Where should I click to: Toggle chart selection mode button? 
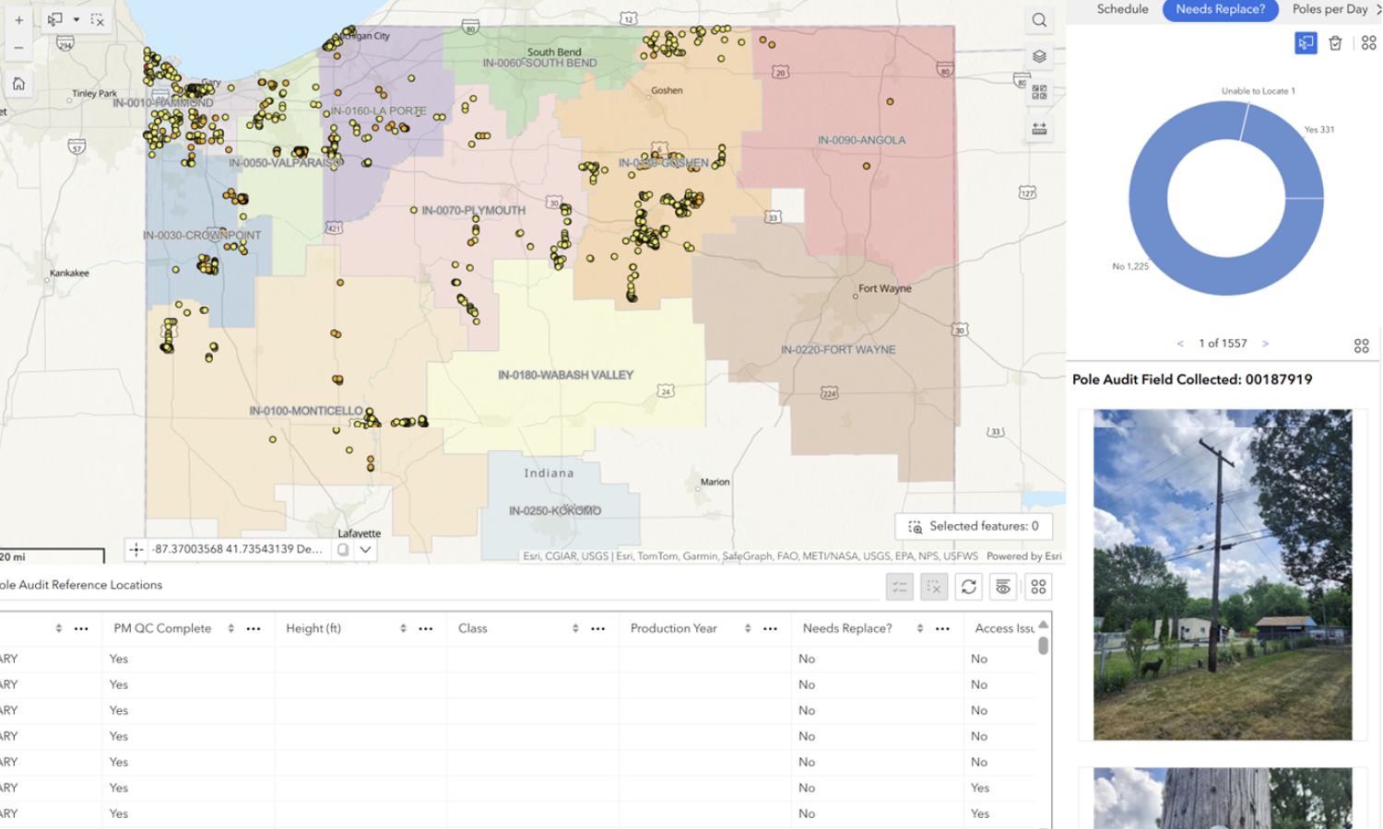point(1306,43)
